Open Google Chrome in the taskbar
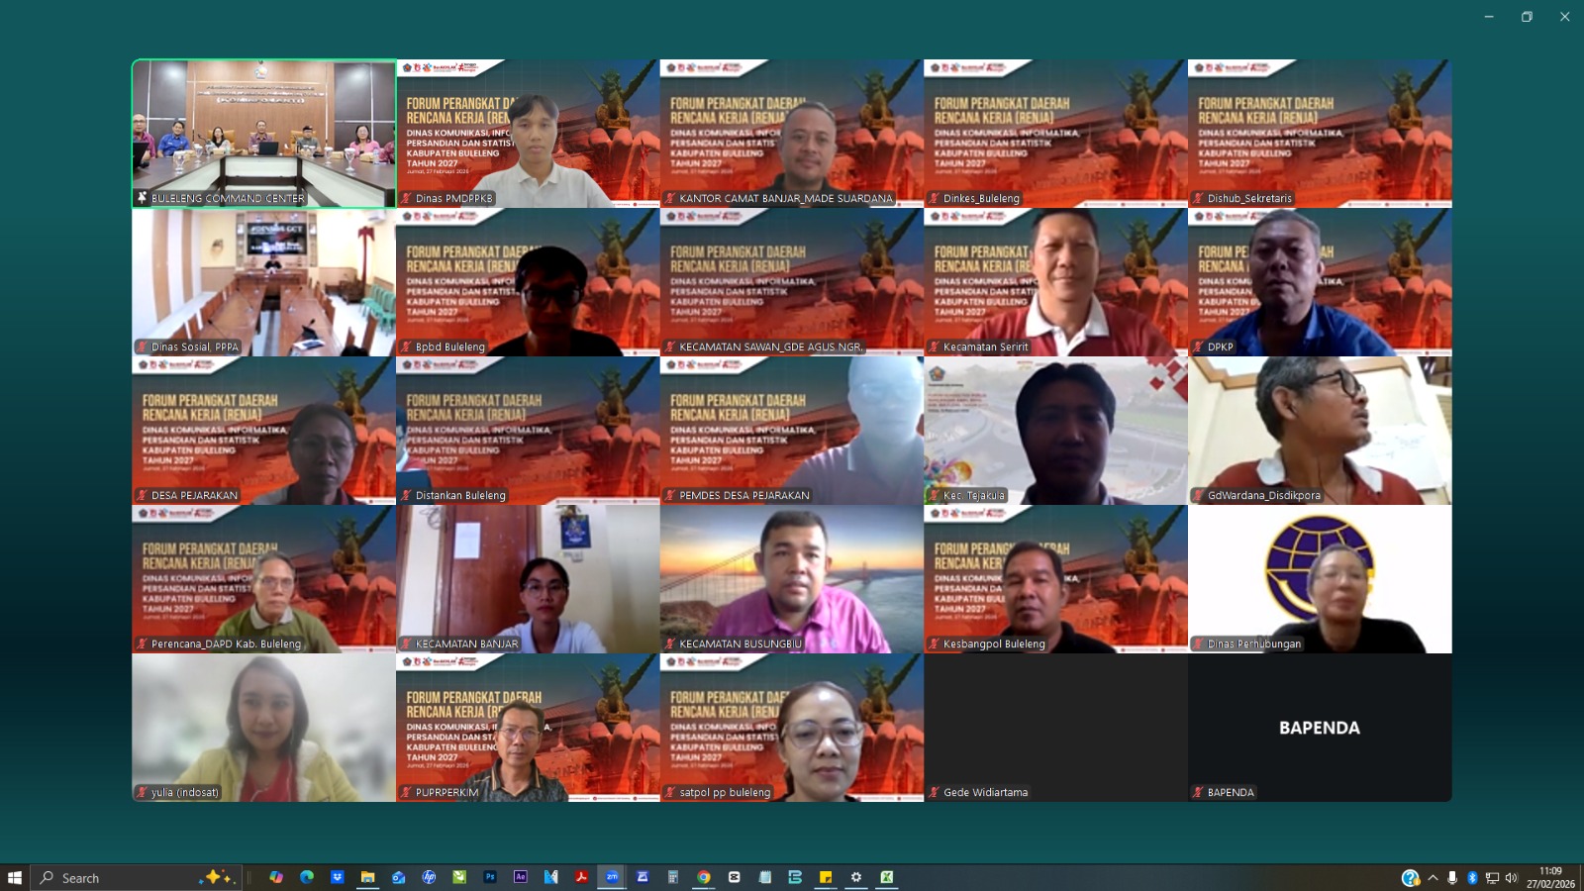This screenshot has height=891, width=1584. pyautogui.click(x=704, y=877)
